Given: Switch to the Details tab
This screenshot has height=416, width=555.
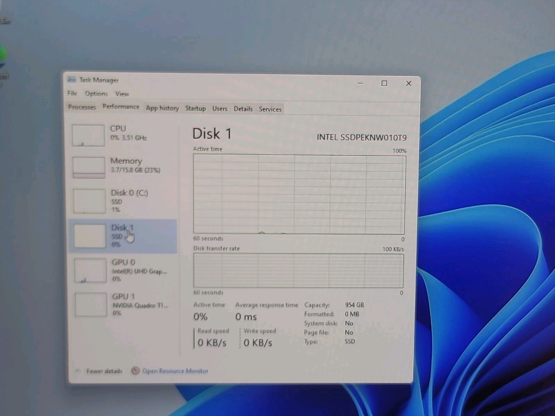Looking at the screenshot, I should pos(243,109).
